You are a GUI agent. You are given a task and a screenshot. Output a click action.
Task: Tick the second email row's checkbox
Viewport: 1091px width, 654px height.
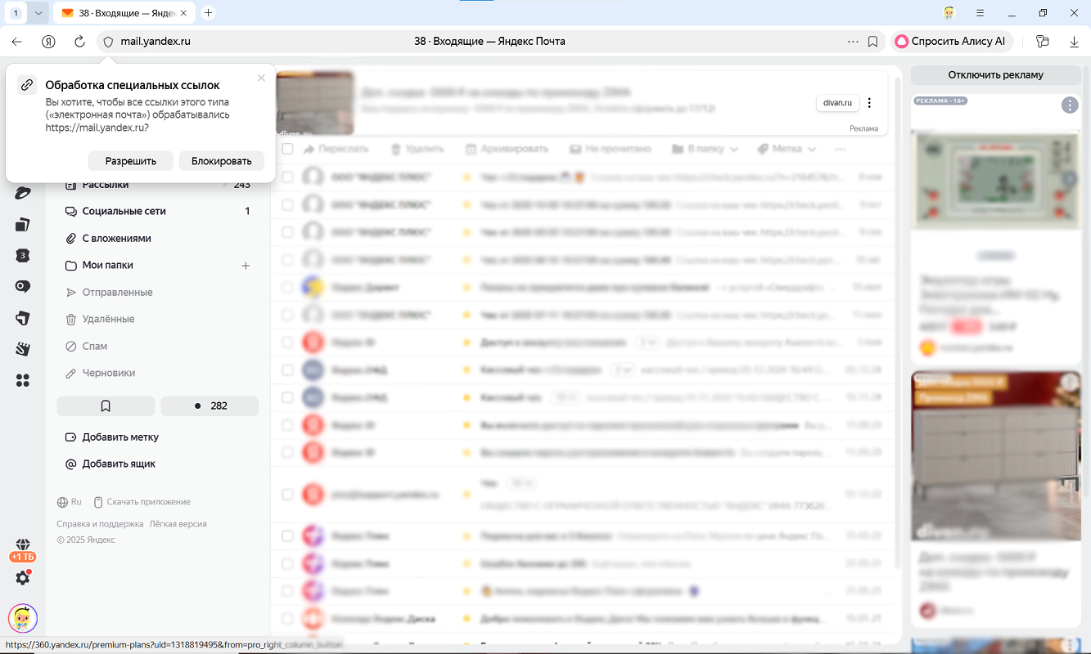(x=287, y=204)
